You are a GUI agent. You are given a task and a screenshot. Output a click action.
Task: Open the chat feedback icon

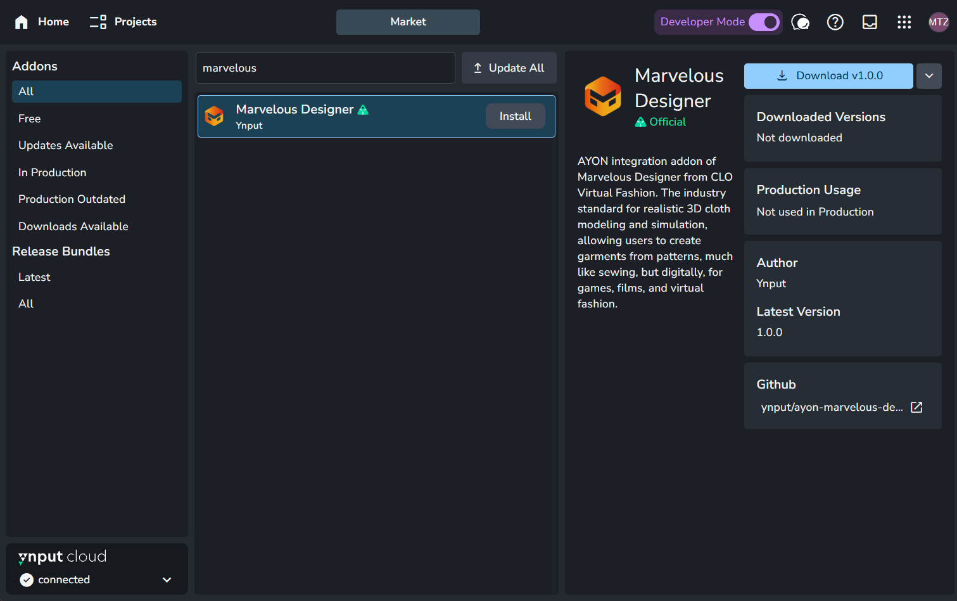pyautogui.click(x=801, y=22)
